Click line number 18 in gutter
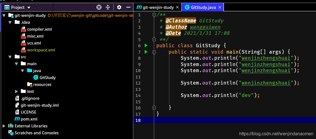 pos(138,120)
